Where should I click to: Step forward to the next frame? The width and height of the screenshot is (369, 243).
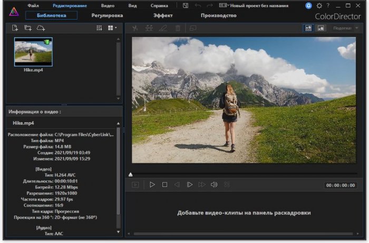[190, 184]
